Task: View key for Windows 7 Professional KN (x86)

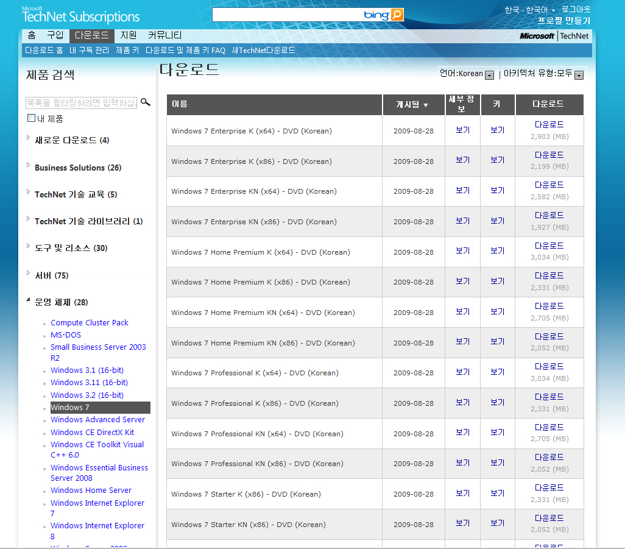Action: coord(498,462)
